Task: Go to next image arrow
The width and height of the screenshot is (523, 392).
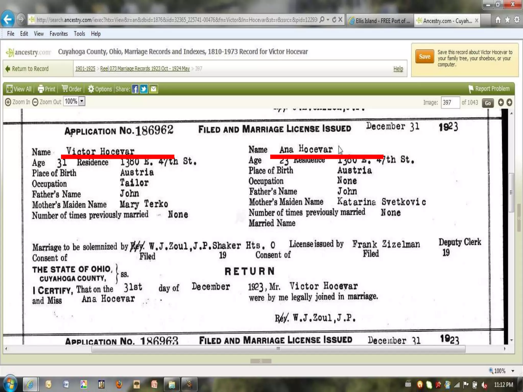Action: 509,102
